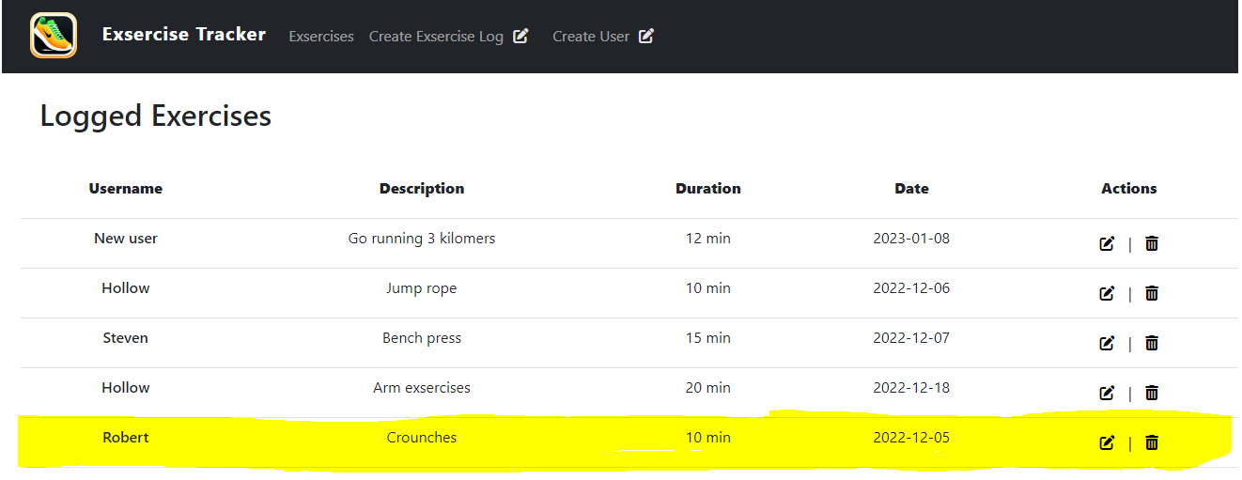1242x480 pixels.
Task: Select the 'Arm exsercises' description
Action: click(x=422, y=388)
